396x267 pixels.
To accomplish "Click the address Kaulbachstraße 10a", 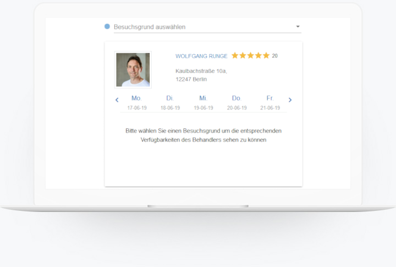I will 201,71.
